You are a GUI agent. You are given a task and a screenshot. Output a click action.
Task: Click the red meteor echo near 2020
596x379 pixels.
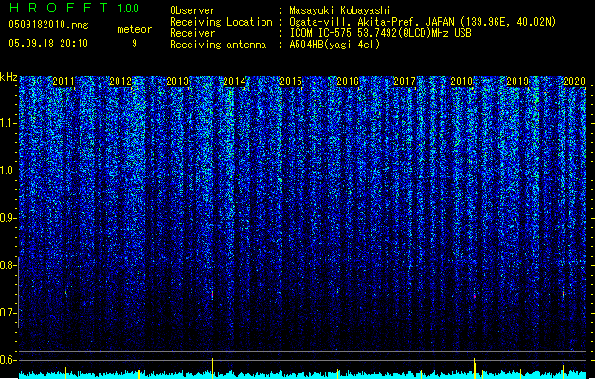pyautogui.click(x=564, y=294)
